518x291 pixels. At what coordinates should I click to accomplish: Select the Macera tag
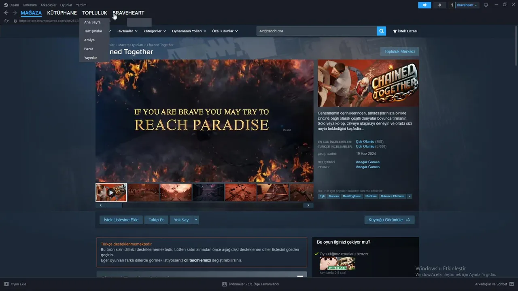pos(334,196)
